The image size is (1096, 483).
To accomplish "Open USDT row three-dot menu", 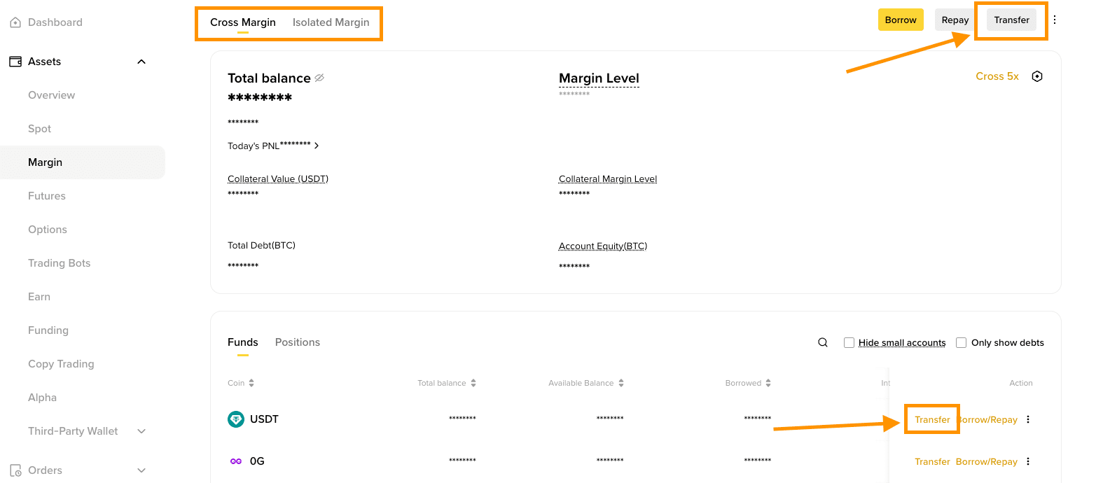I will point(1028,419).
